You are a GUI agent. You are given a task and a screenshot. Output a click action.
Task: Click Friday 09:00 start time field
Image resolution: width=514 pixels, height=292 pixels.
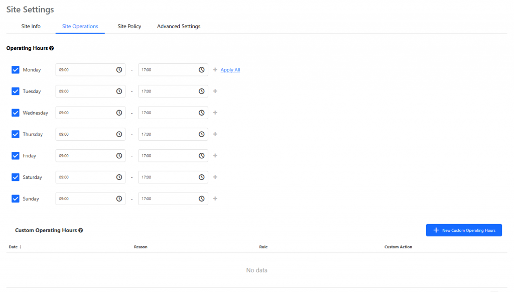[90, 156]
